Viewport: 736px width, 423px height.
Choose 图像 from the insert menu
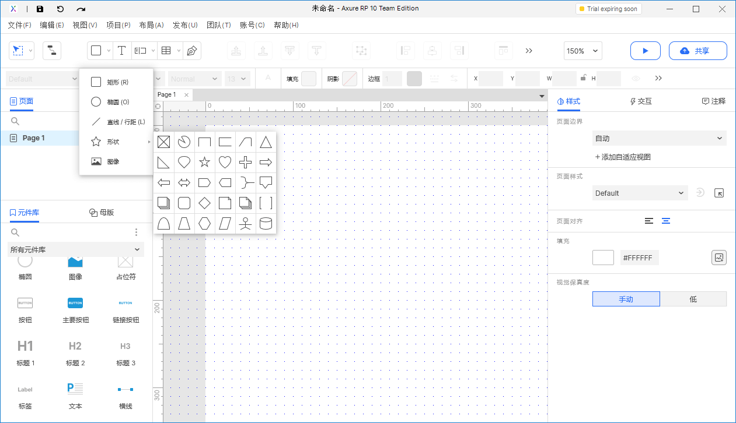click(x=117, y=161)
